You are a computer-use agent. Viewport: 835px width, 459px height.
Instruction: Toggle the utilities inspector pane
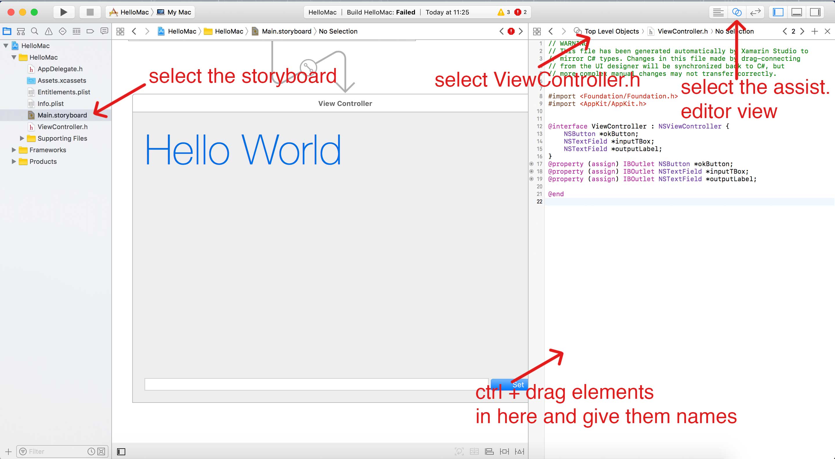point(815,12)
